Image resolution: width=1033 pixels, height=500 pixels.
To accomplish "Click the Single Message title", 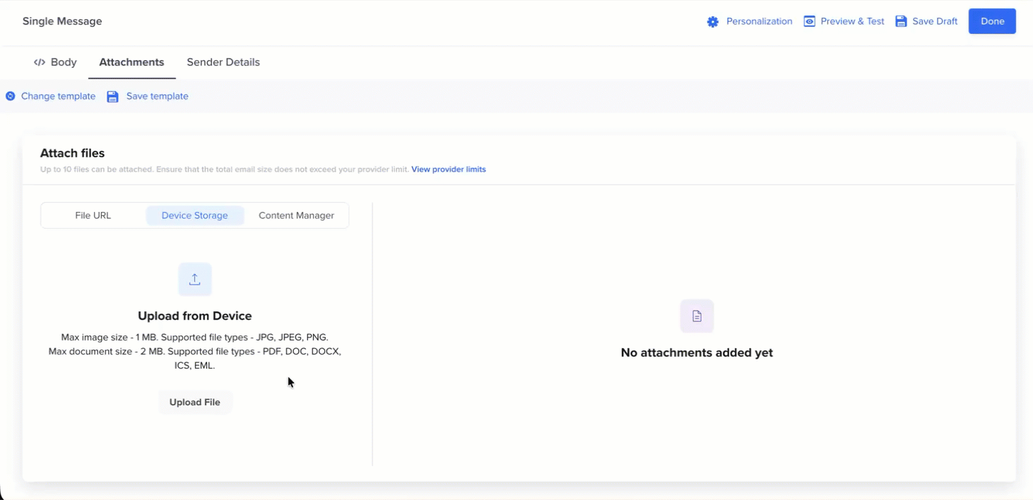I will coord(62,21).
